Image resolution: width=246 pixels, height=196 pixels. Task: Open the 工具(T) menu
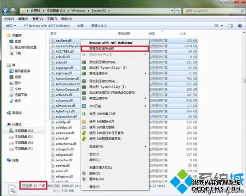point(52,19)
